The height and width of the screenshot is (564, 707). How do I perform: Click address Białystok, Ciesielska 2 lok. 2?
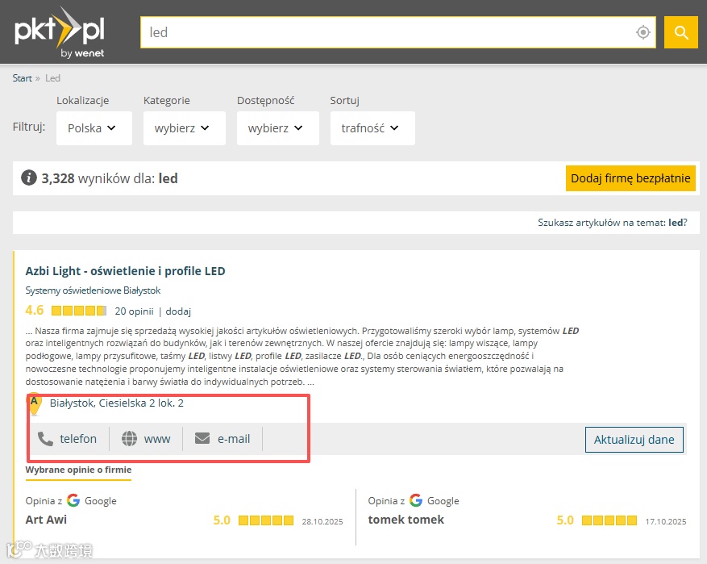(x=117, y=403)
